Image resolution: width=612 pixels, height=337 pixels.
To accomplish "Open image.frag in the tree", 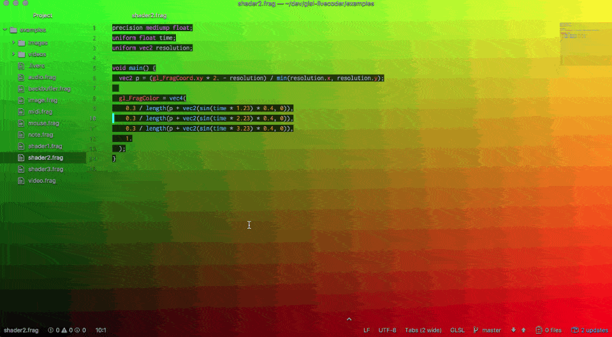I will (43, 100).
